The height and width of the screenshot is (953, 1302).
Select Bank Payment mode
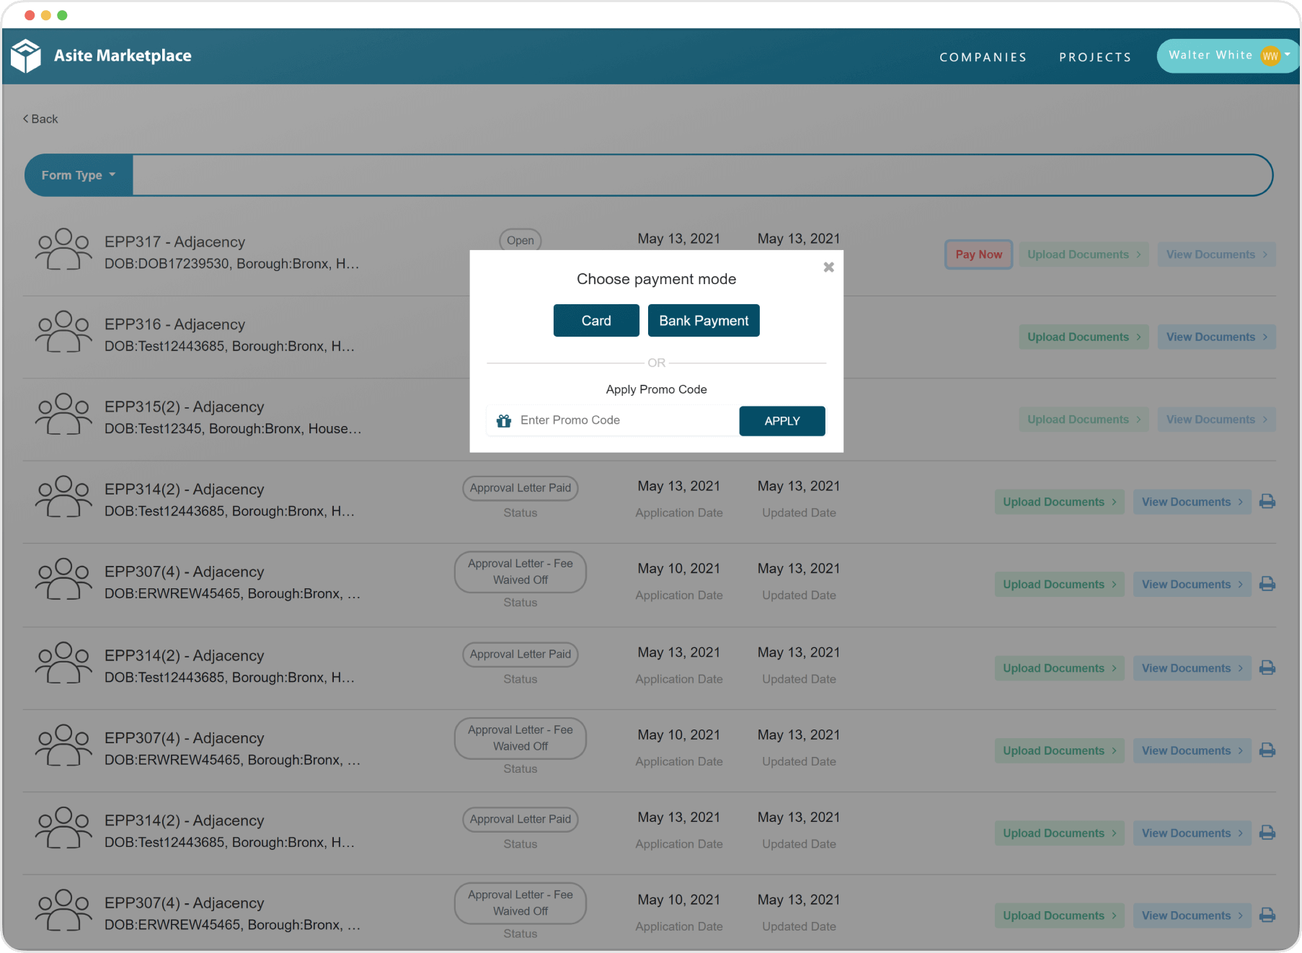703,320
